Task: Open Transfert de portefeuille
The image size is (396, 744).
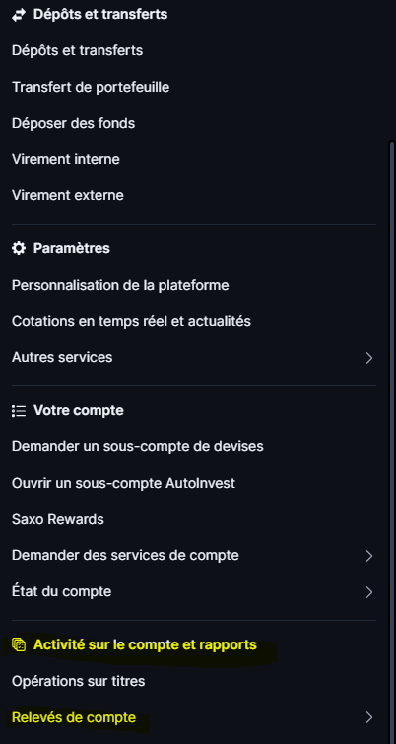Action: point(91,88)
